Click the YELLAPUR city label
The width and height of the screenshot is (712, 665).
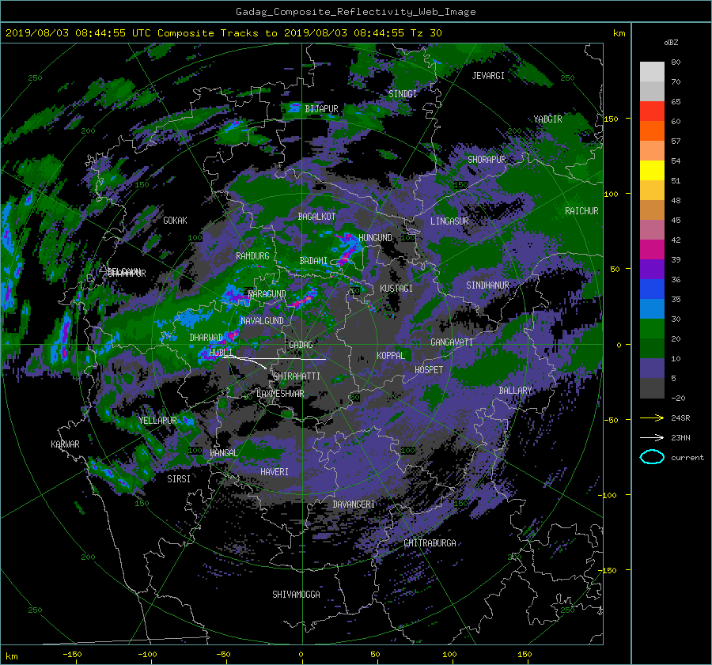coord(157,421)
